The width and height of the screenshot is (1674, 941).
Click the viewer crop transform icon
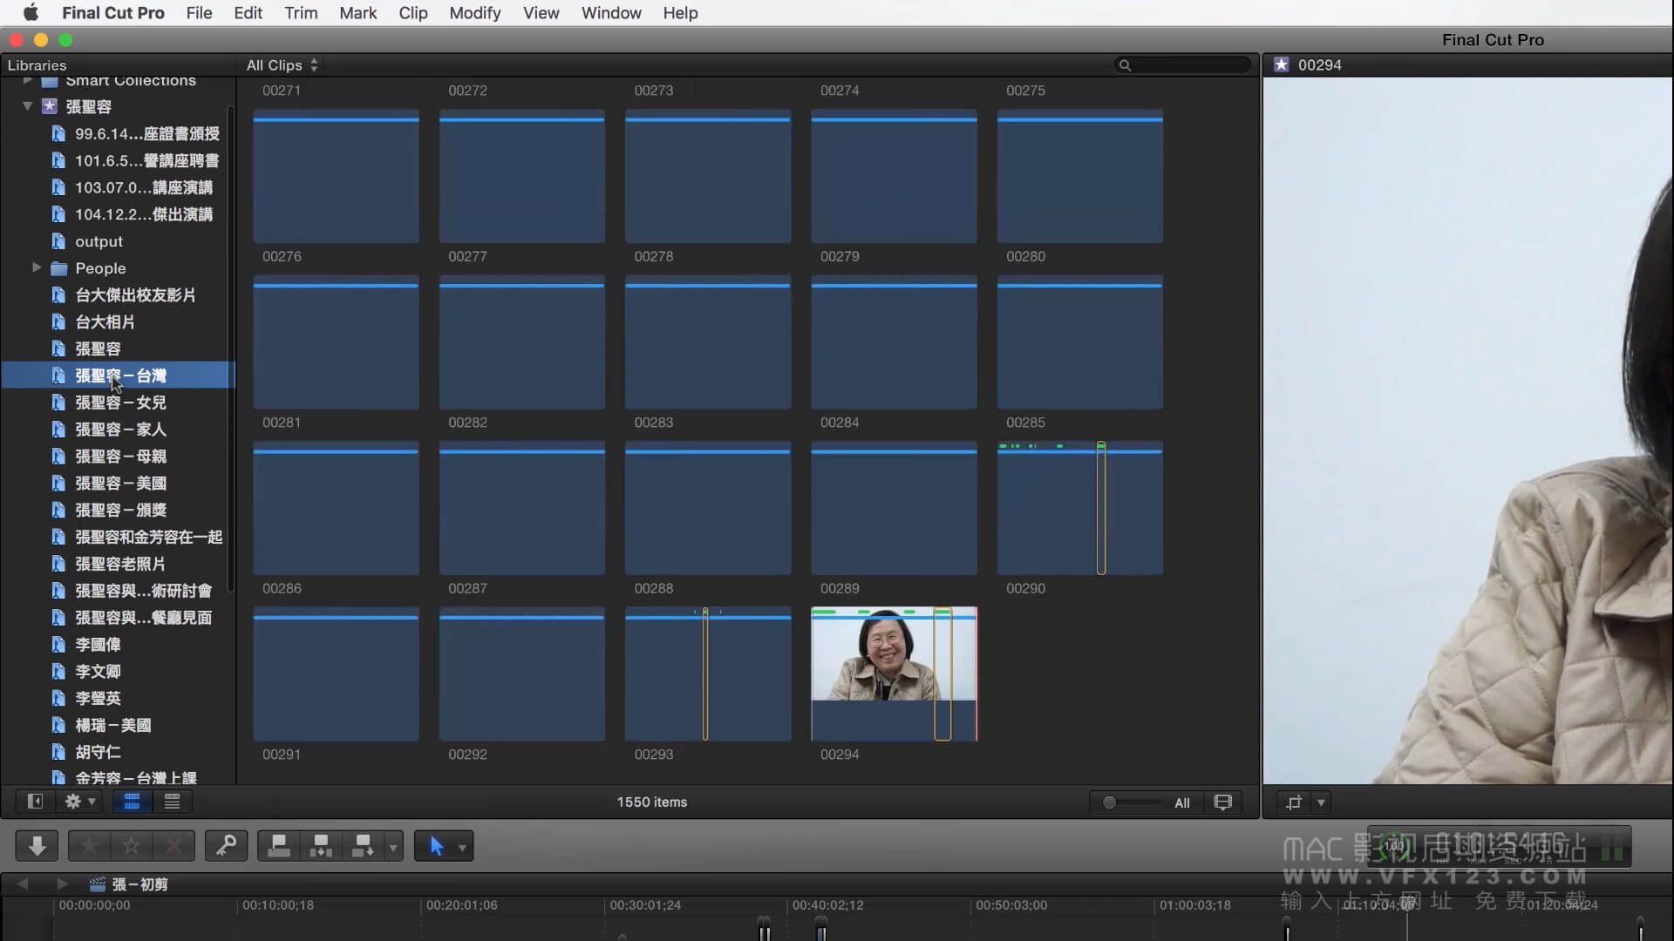coord(1294,802)
